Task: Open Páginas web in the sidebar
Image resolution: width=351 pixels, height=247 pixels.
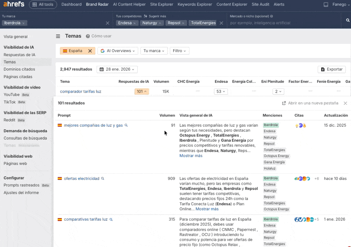Action: pyautogui.click(x=15, y=164)
